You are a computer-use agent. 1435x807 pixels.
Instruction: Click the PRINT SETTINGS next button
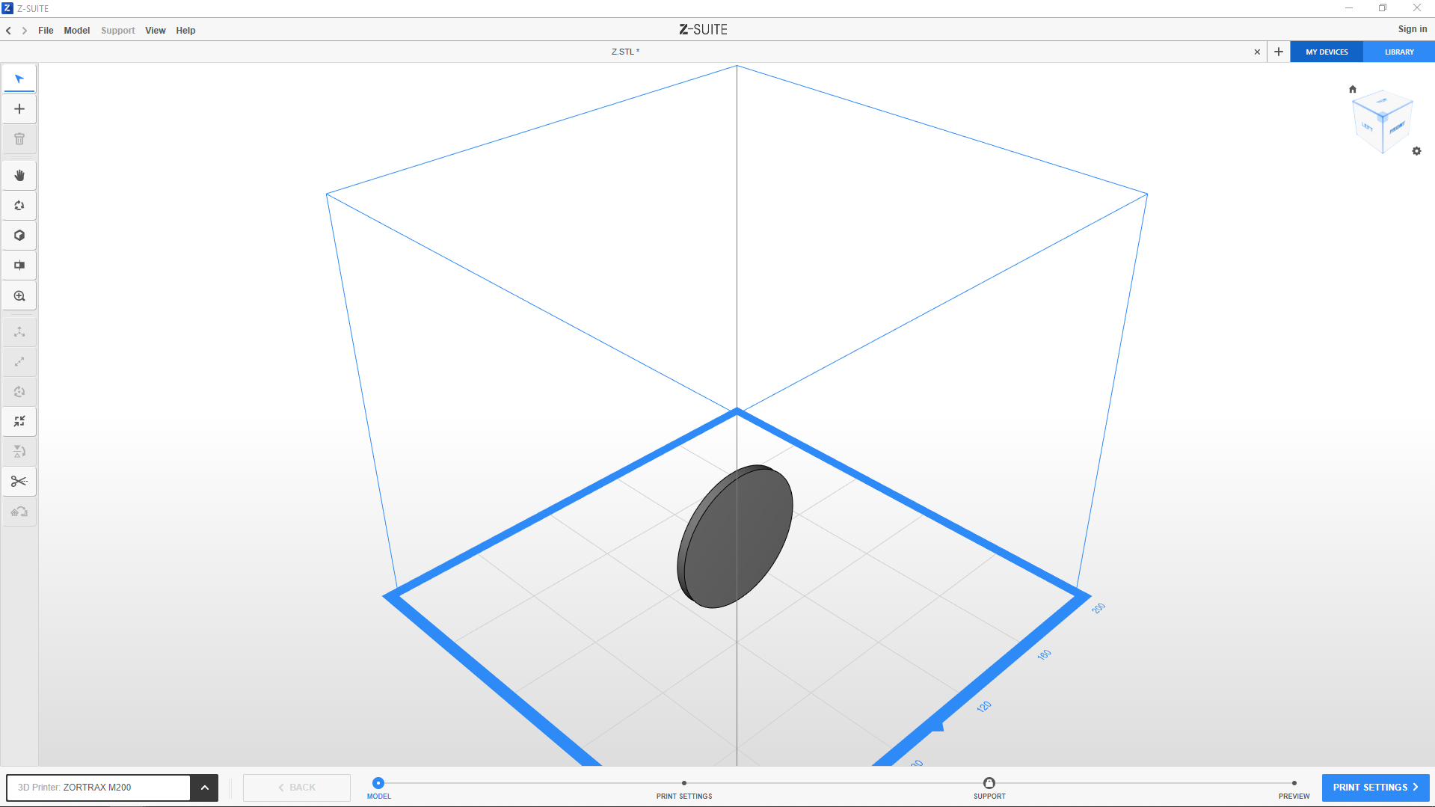point(1374,788)
